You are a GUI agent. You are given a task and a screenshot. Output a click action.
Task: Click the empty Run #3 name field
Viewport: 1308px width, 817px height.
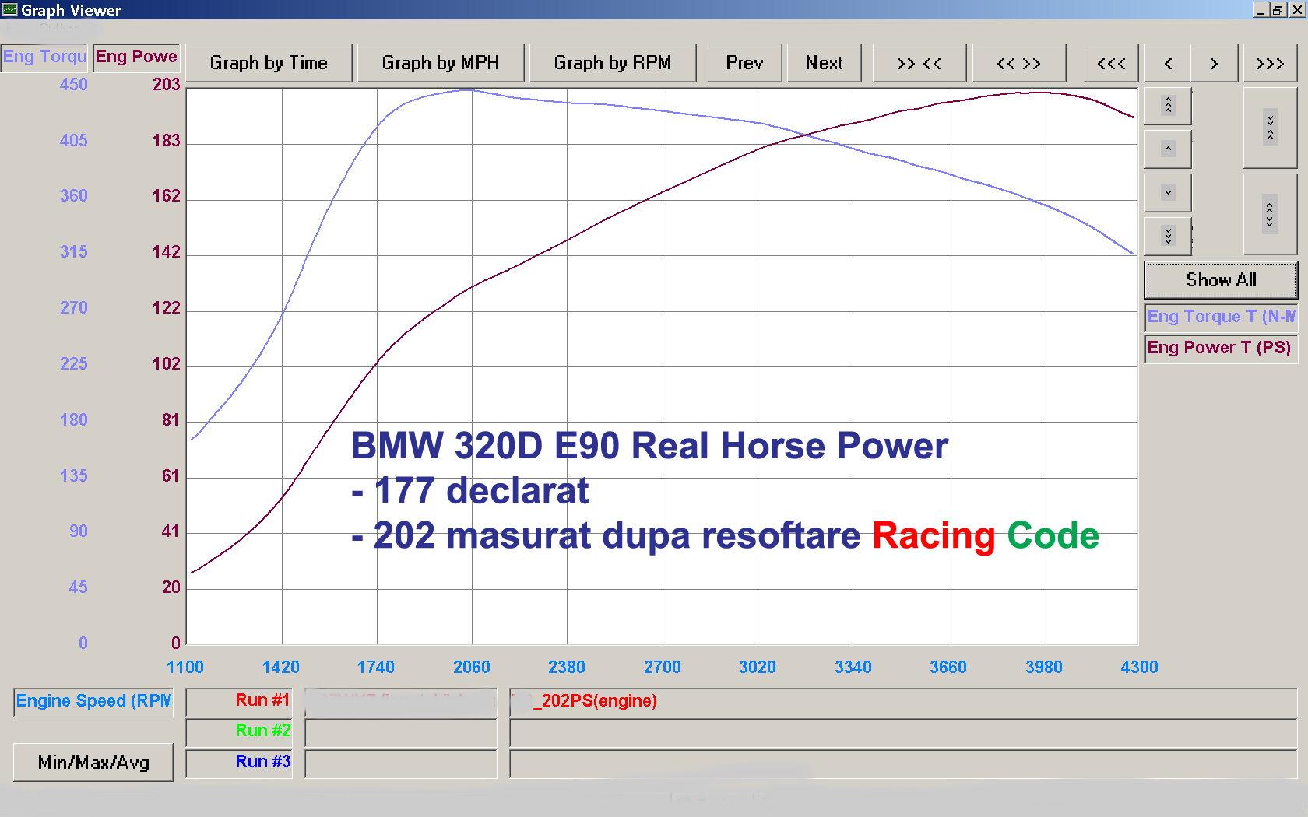pyautogui.click(x=401, y=764)
